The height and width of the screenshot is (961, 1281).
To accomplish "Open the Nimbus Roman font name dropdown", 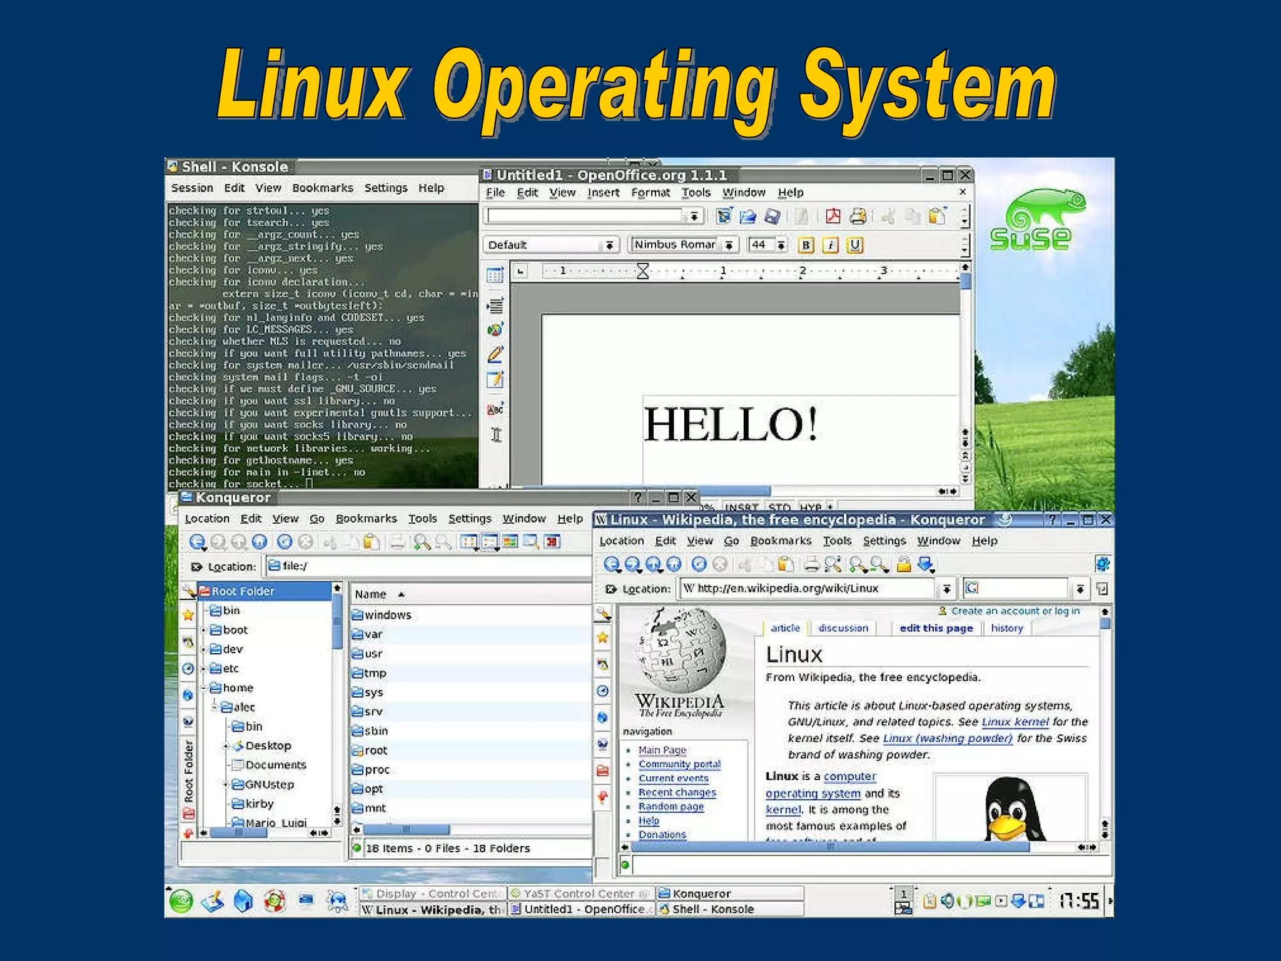I will pos(729,245).
